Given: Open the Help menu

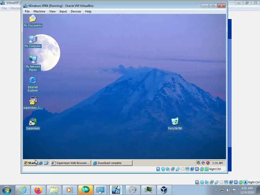Looking at the screenshot, I should tap(88, 11).
